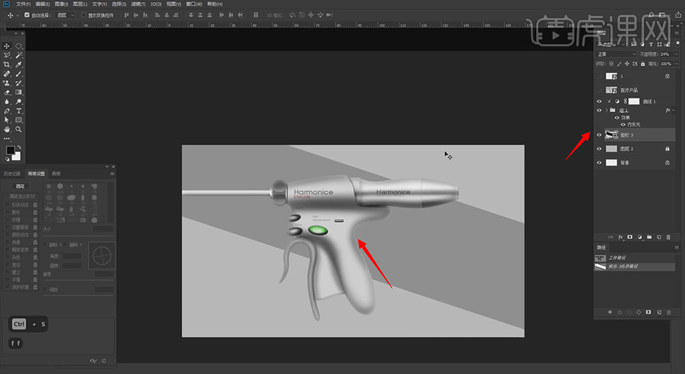
Task: Open the layer filter type dropdown
Action: click(x=610, y=44)
